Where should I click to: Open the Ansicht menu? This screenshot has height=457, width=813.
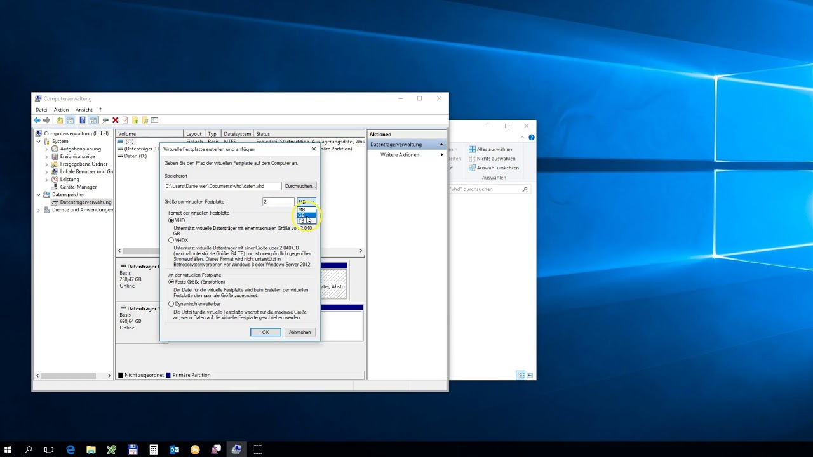(84, 110)
